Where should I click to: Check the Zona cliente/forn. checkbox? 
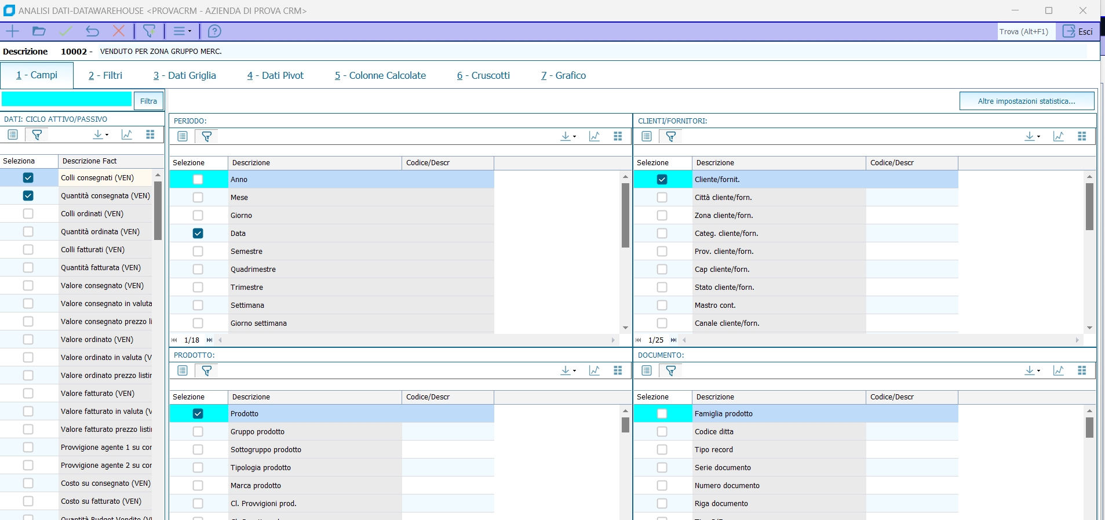pos(662,215)
